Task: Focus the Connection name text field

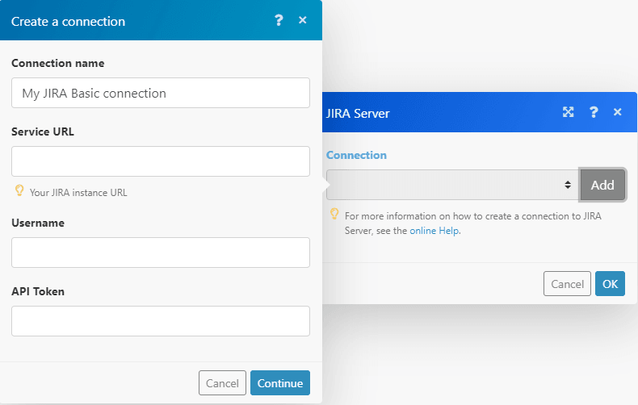Action: pos(161,93)
